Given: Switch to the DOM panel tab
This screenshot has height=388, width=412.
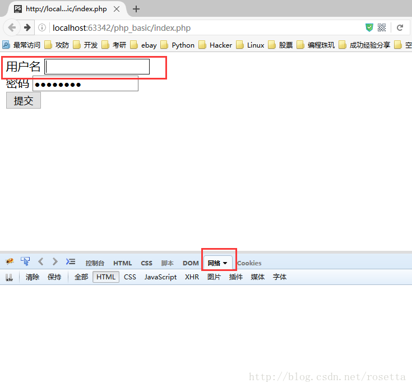Looking at the screenshot, I should pyautogui.click(x=191, y=263).
